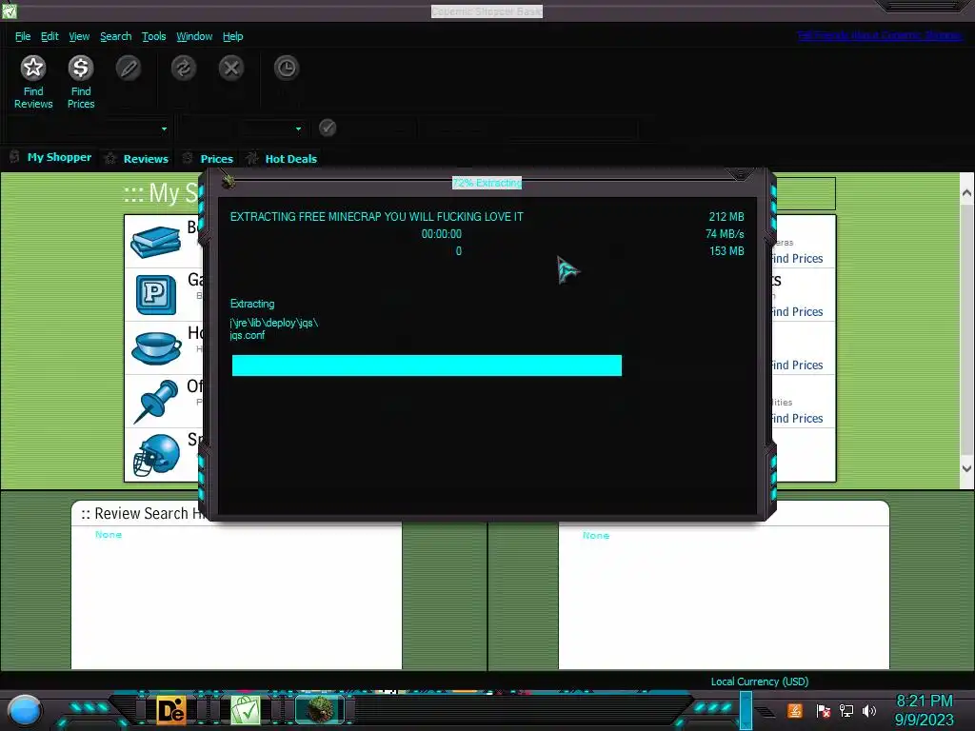The image size is (975, 731).
Task: Click the orange Java tray icon
Action: [x=795, y=710]
